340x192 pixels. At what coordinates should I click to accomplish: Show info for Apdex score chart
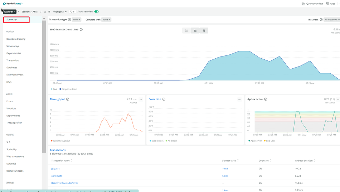266,99
